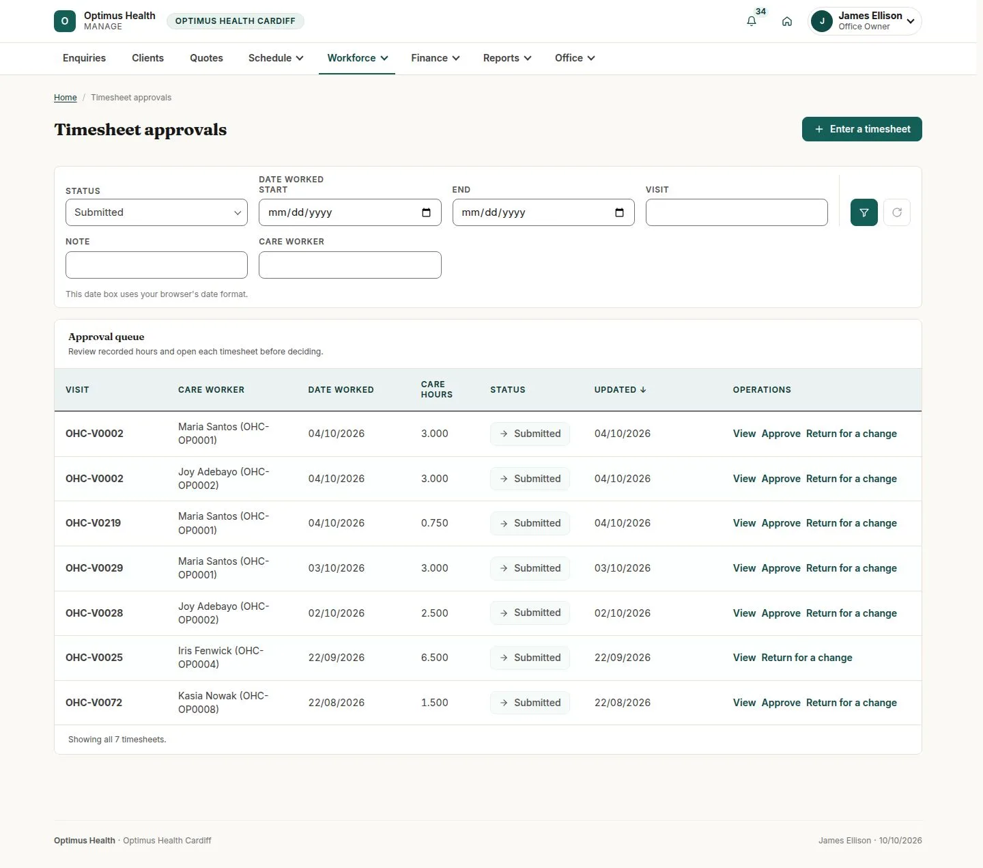This screenshot has height=868, width=983.
Task: Focus the Visit filter input
Action: click(737, 212)
